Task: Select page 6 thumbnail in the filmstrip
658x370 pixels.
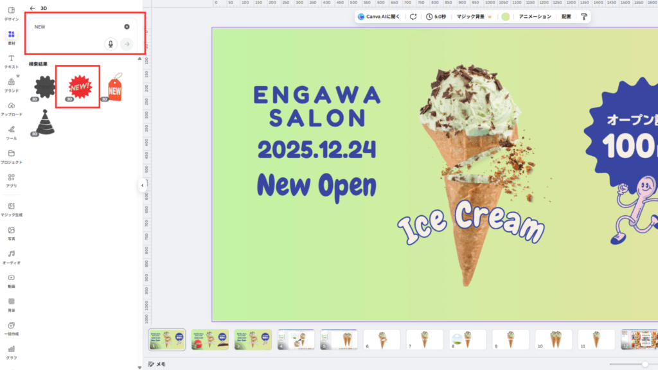Action: pos(381,339)
